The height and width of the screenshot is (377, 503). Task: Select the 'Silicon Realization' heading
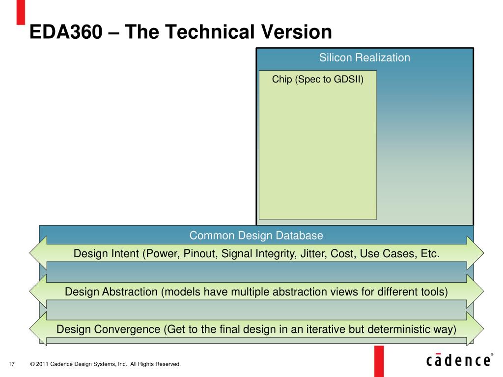364,57
